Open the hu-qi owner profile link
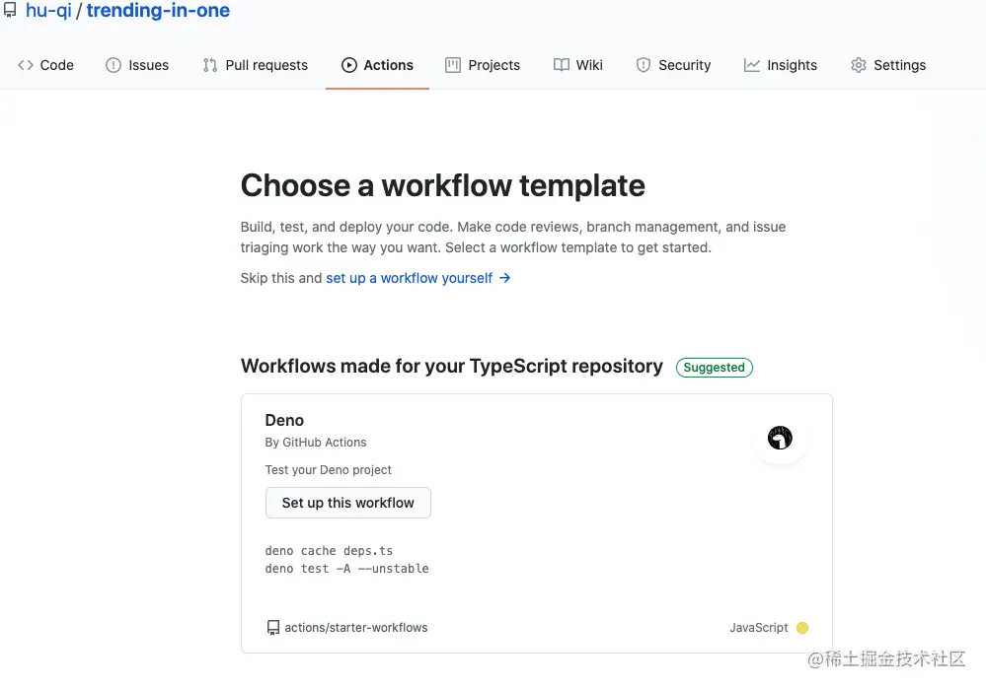The width and height of the screenshot is (986, 689). tap(48, 10)
